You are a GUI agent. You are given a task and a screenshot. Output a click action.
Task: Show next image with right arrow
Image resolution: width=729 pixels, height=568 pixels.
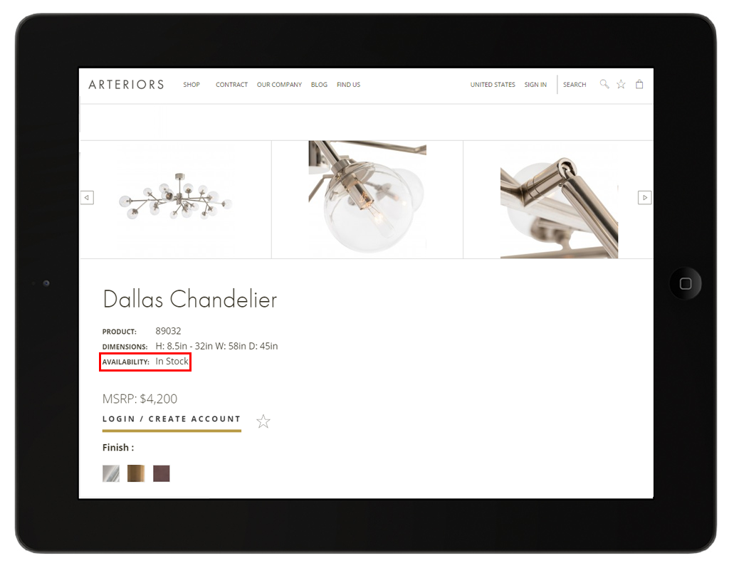point(644,198)
